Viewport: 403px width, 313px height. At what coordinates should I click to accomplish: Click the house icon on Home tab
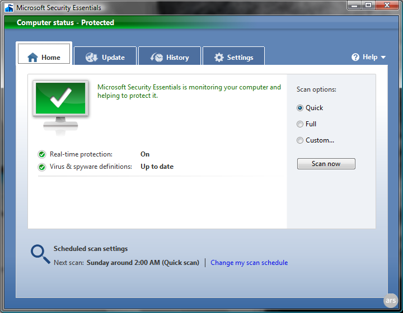pos(32,57)
